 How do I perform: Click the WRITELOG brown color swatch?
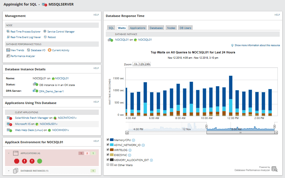coord(112,150)
